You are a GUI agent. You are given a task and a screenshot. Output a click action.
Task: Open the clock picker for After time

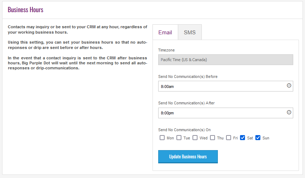[x=289, y=112]
